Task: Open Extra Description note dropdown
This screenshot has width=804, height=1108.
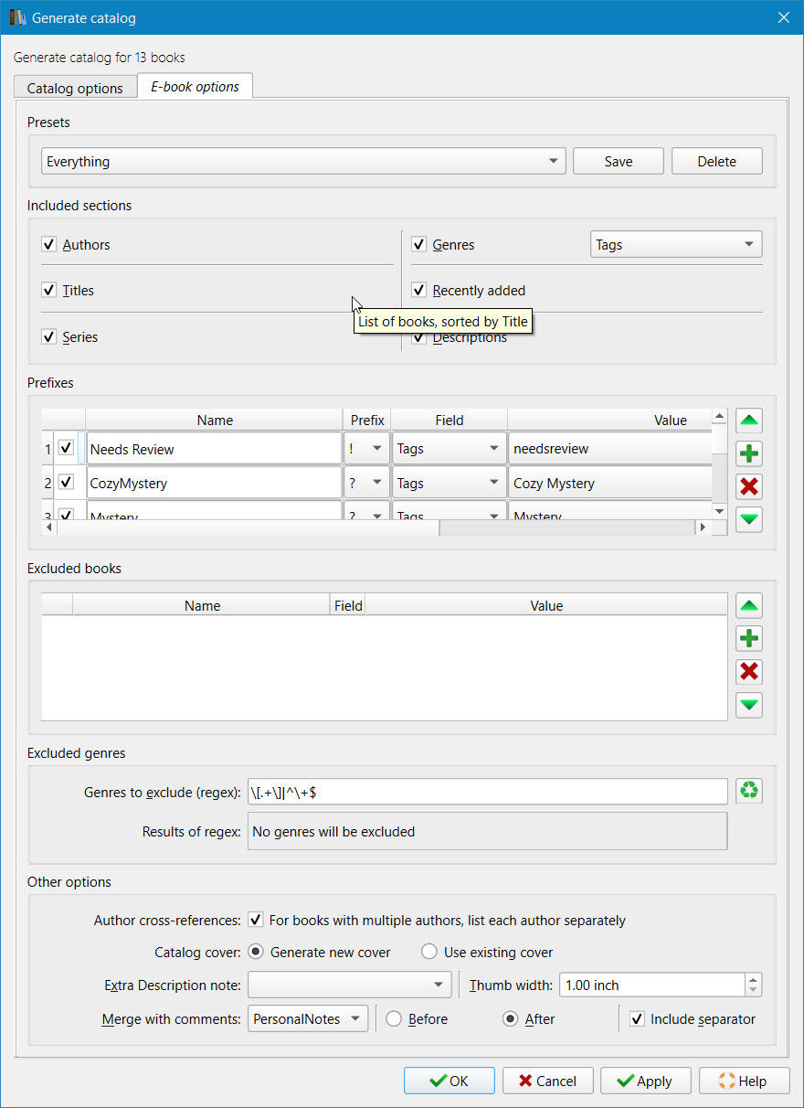Action: coord(349,985)
